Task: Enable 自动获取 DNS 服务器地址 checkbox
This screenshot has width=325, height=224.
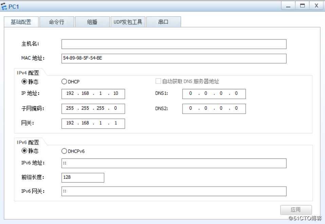Action: click(158, 81)
